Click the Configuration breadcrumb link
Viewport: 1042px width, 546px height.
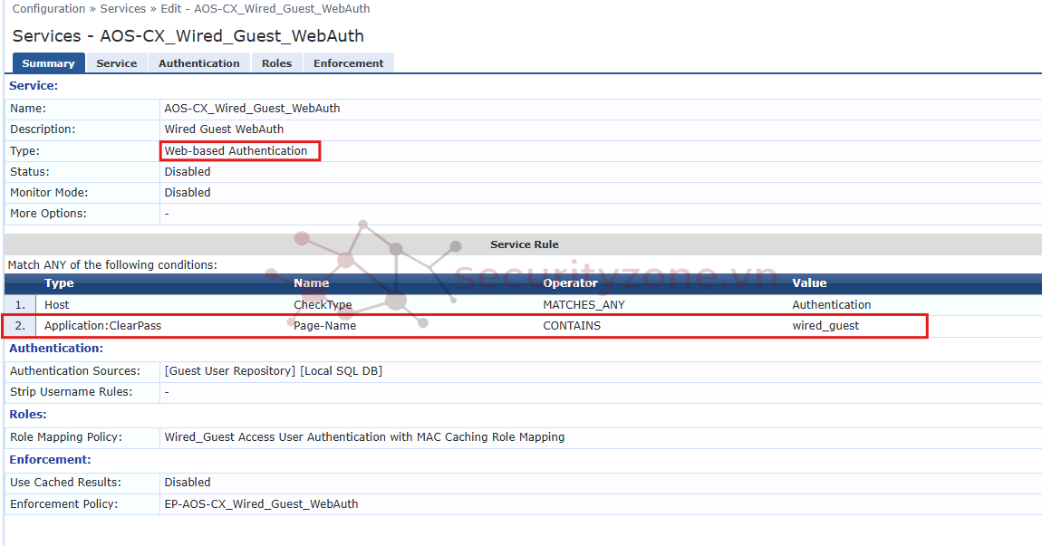click(x=48, y=9)
